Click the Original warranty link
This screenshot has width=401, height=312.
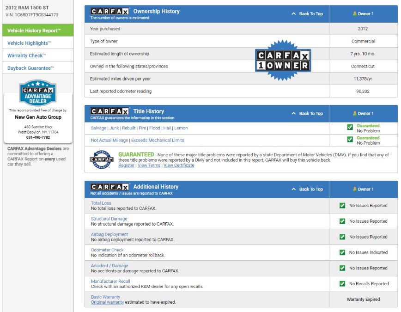pos(107,302)
